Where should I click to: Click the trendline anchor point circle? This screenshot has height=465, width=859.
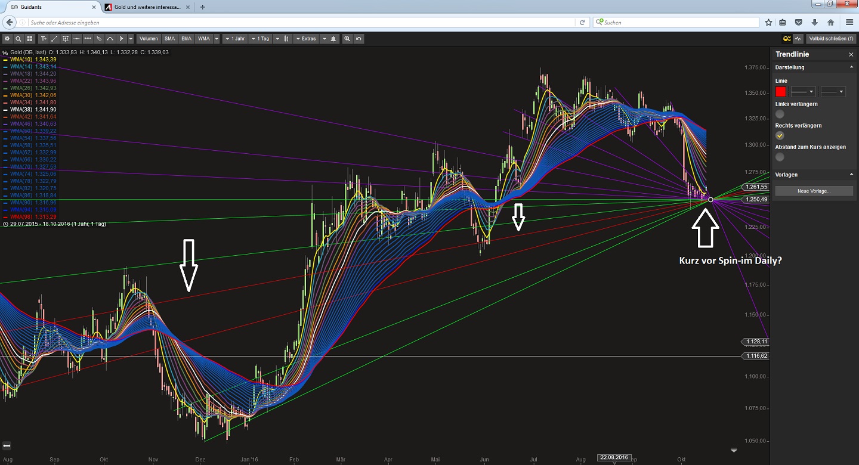pyautogui.click(x=710, y=200)
